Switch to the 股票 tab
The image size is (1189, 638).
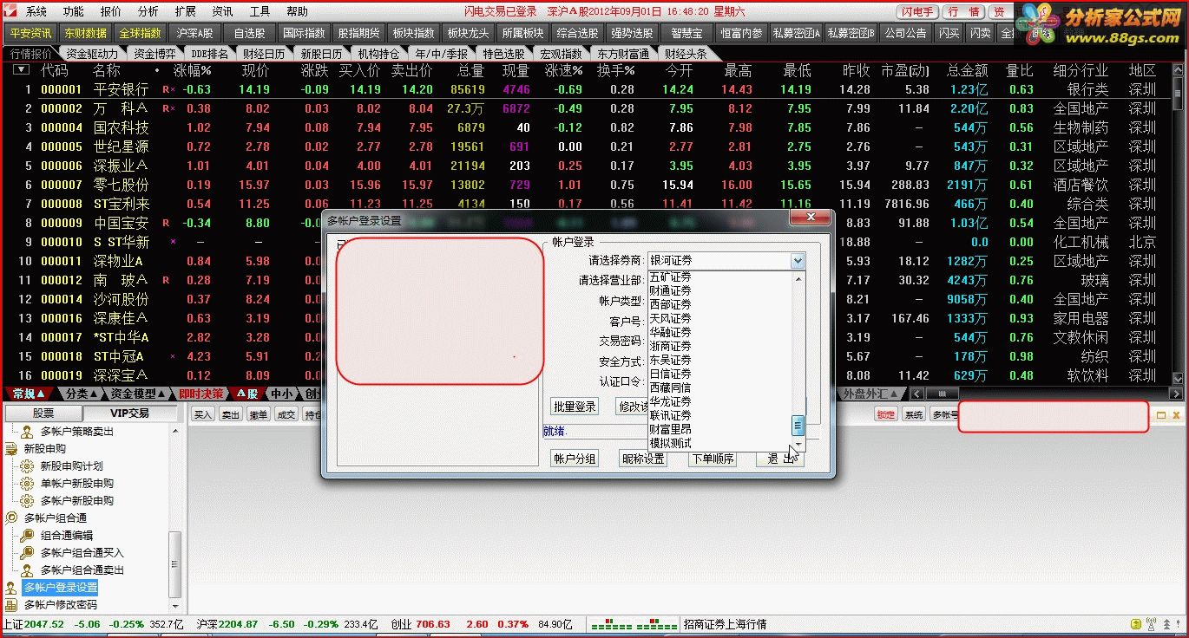pos(43,413)
